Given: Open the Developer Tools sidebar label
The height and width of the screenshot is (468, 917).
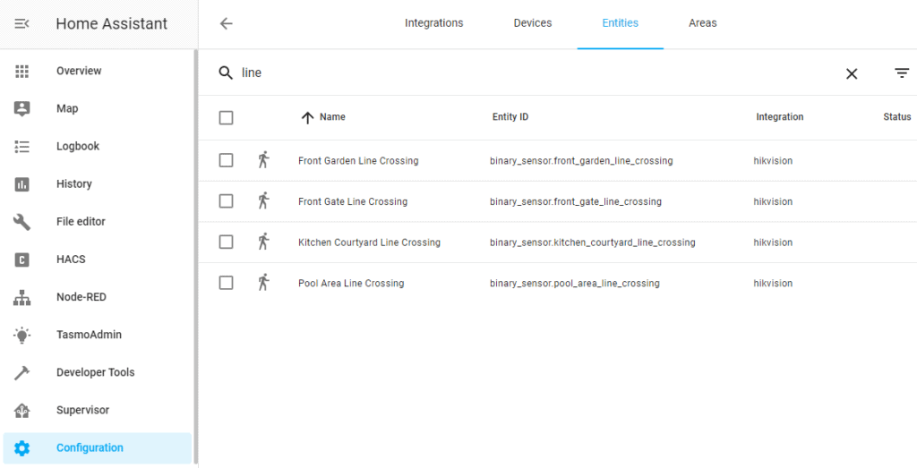Looking at the screenshot, I should click(x=95, y=372).
